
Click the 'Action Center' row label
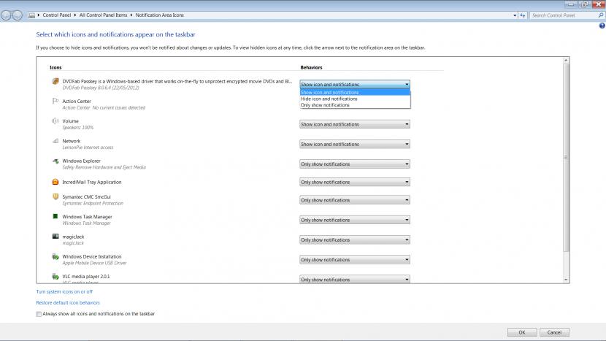click(77, 101)
